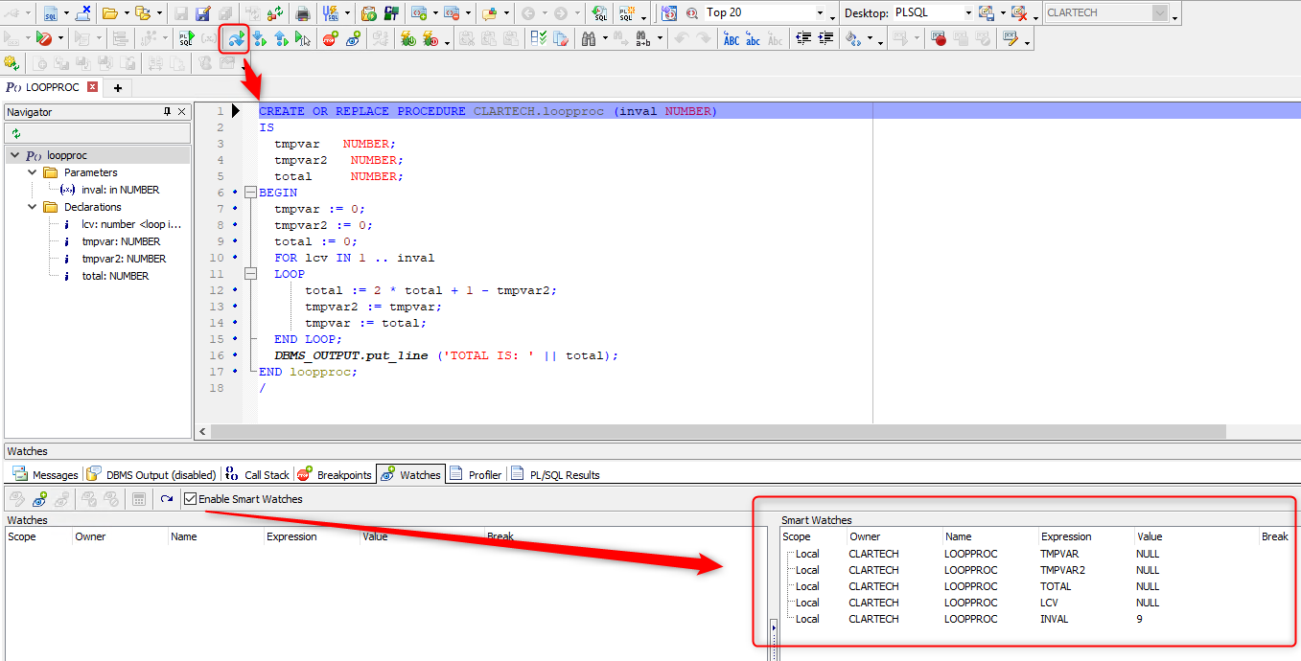Open the Top 20 dropdown

(x=820, y=12)
